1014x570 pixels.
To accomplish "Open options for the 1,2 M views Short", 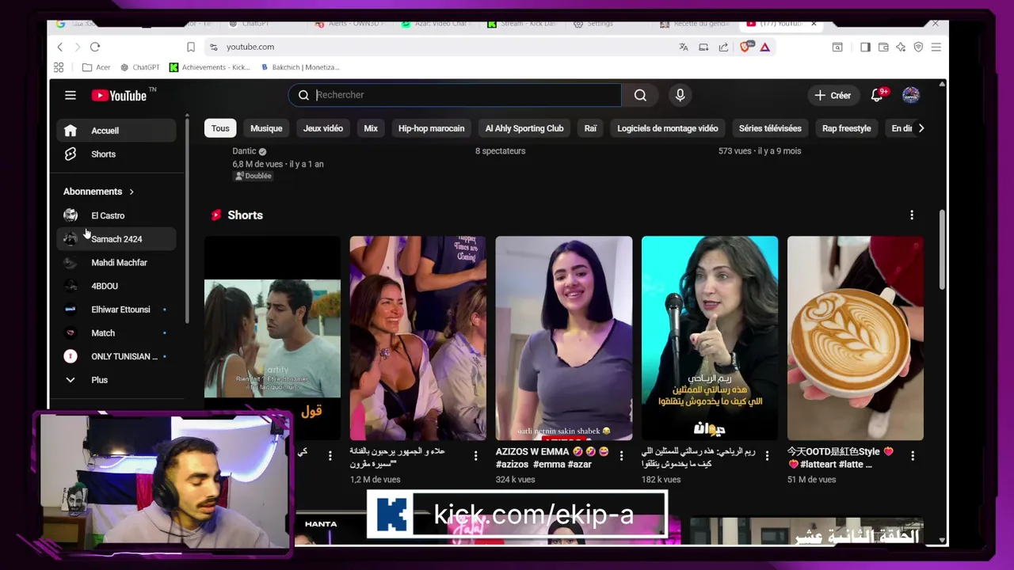I will (x=475, y=455).
